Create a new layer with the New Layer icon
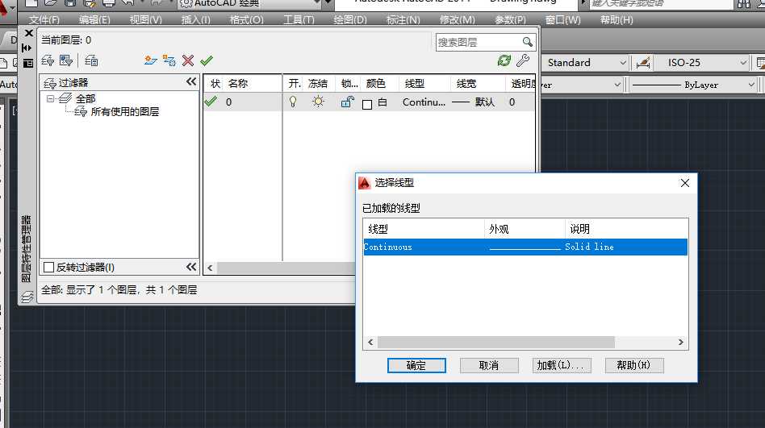The image size is (765, 428). [x=151, y=60]
